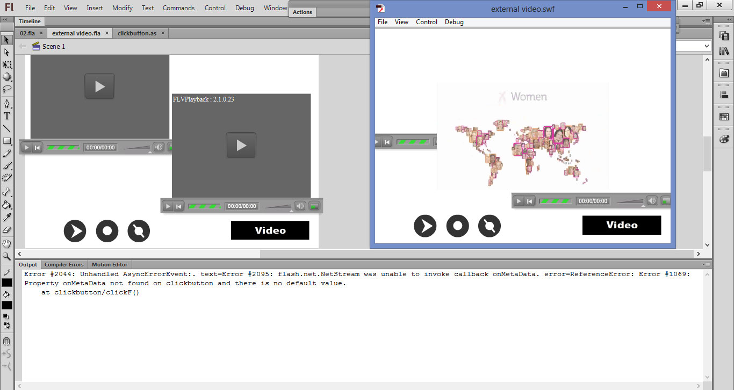734x390 pixels.
Task: Select the Pencil tool
Action: pyautogui.click(x=7, y=154)
